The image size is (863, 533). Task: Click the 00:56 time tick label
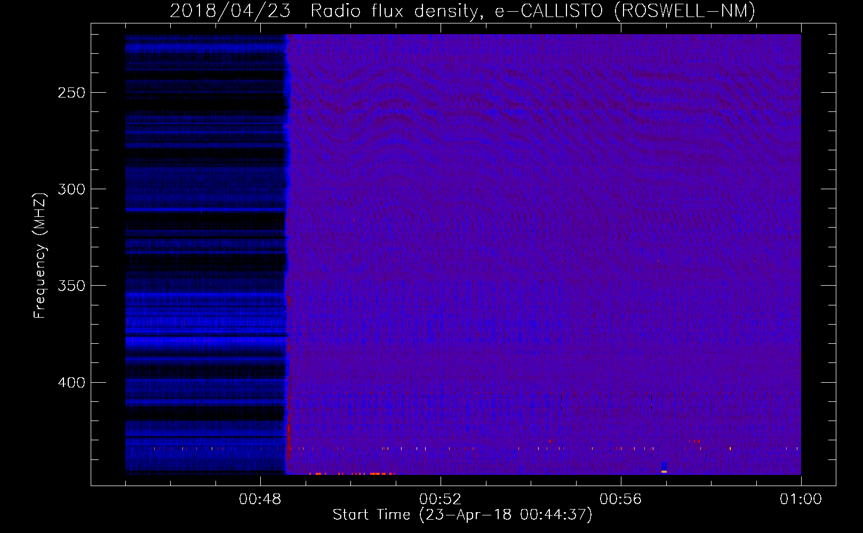pyautogui.click(x=621, y=499)
